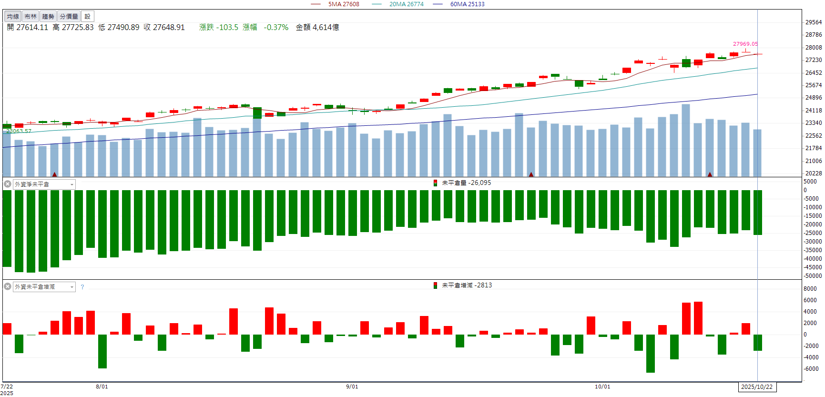Screen dimensions: 825x397
Task: Close the 外資未平倉增減 indicator panel
Action: click(x=8, y=286)
